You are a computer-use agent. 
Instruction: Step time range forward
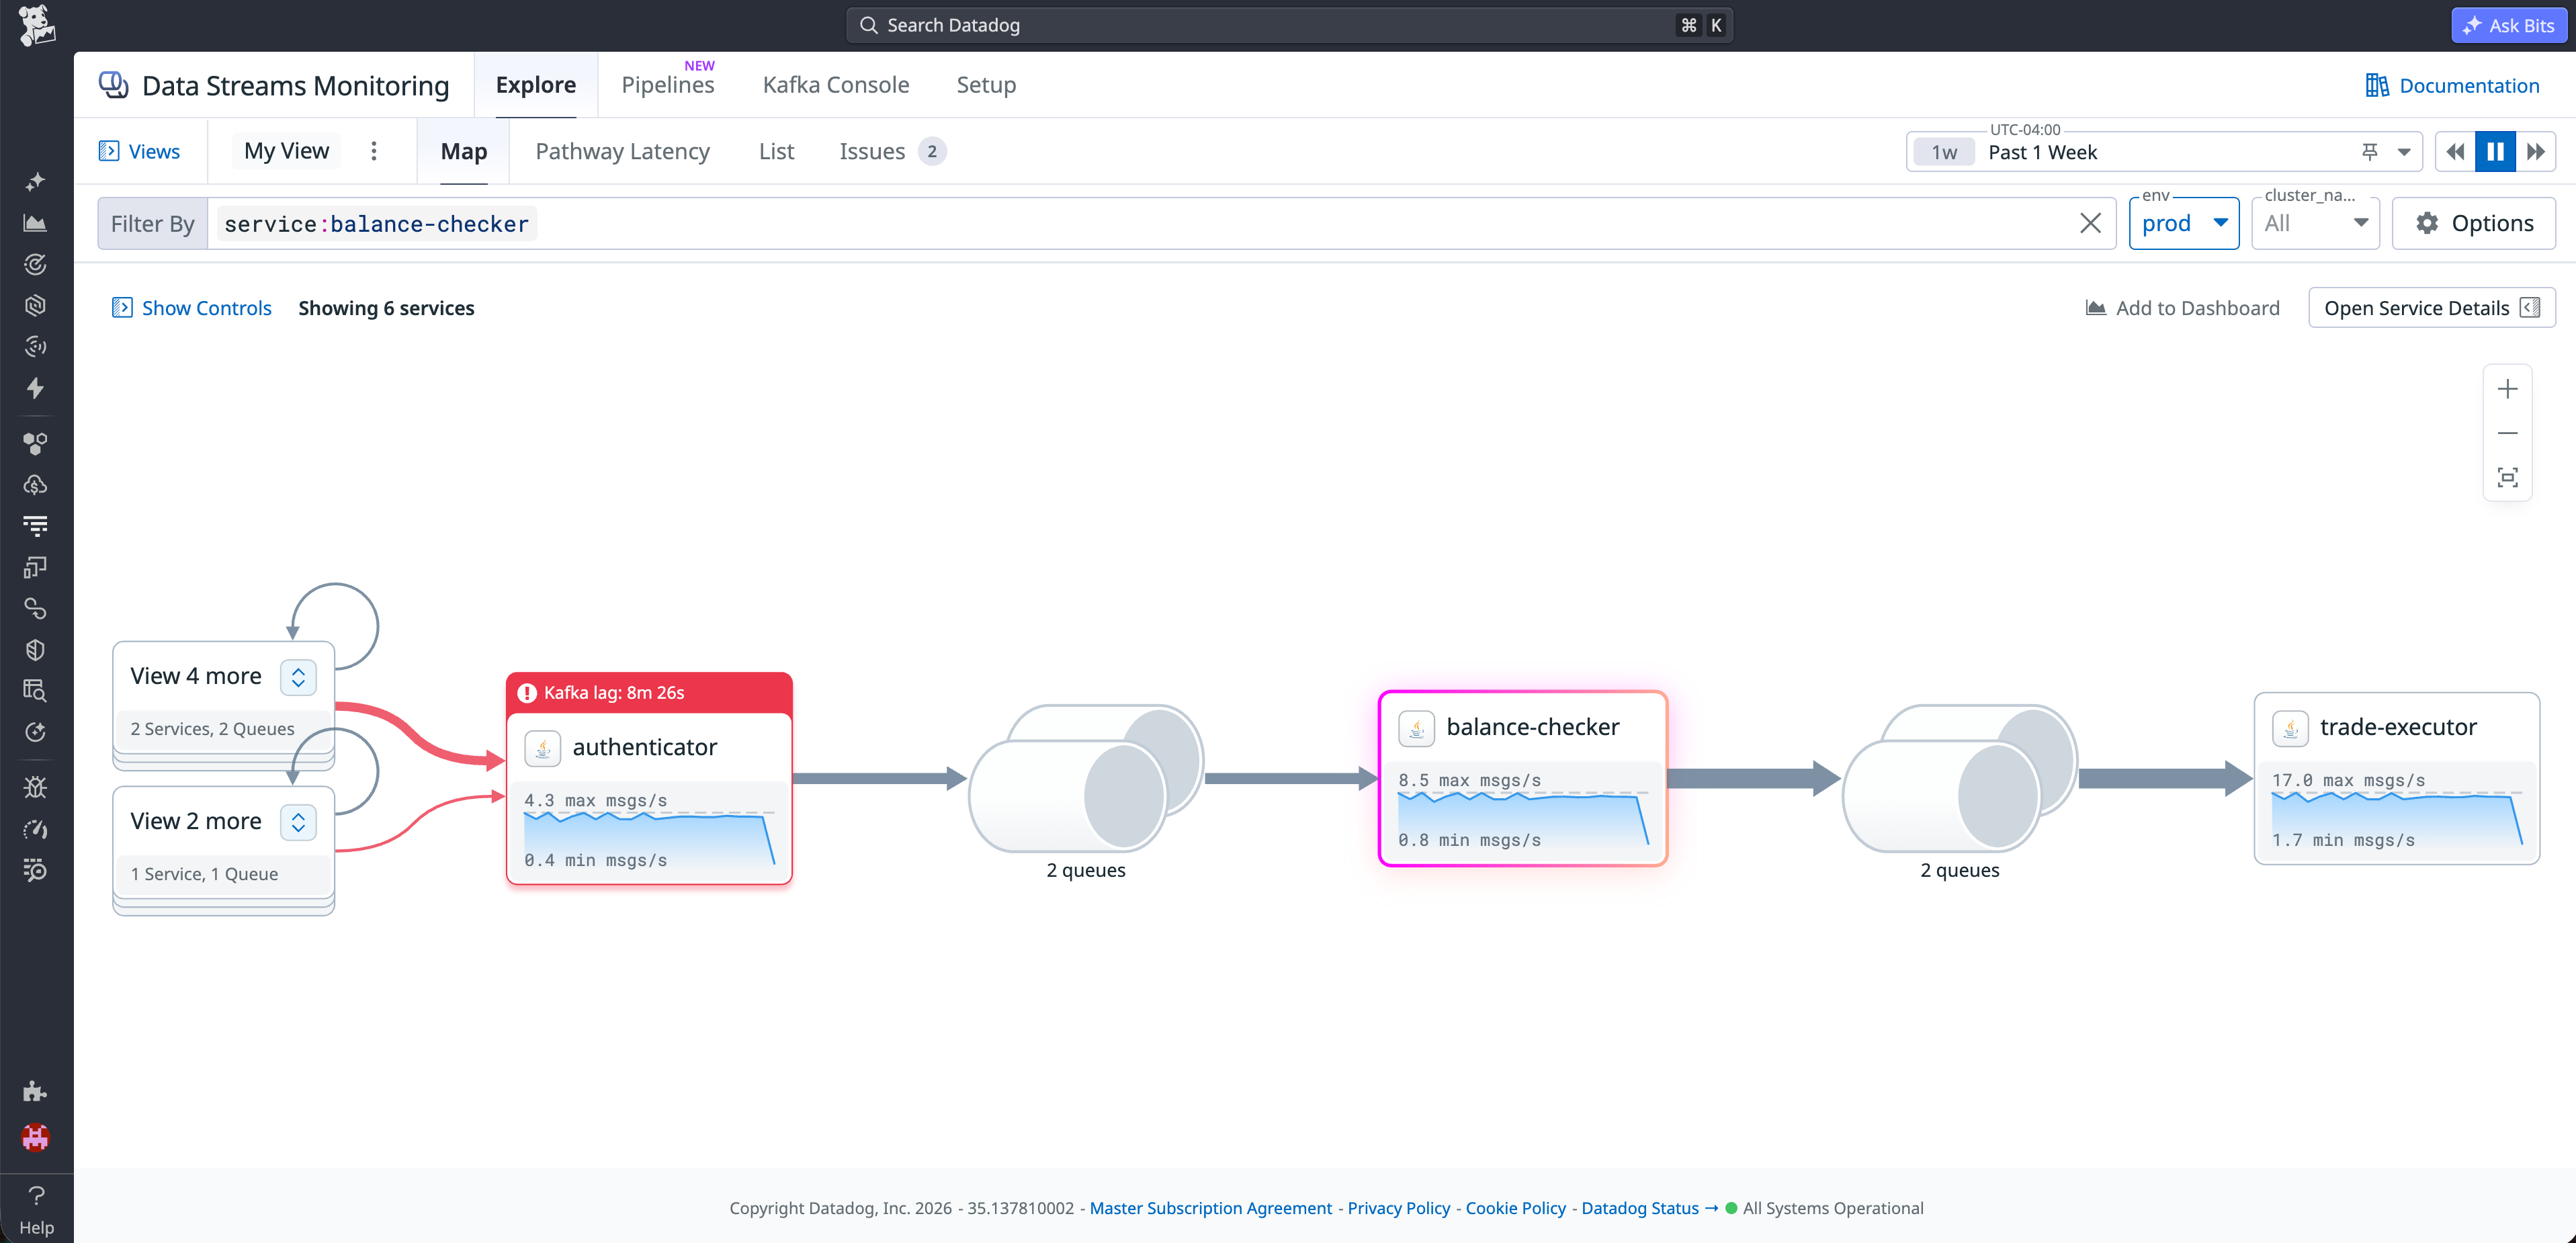(2536, 152)
